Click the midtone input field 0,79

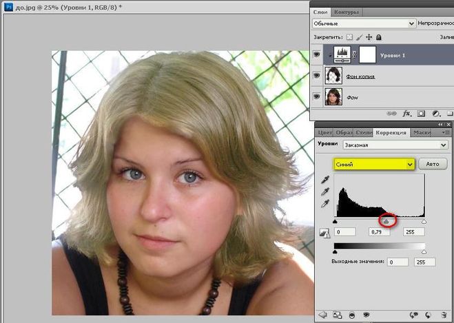380,232
